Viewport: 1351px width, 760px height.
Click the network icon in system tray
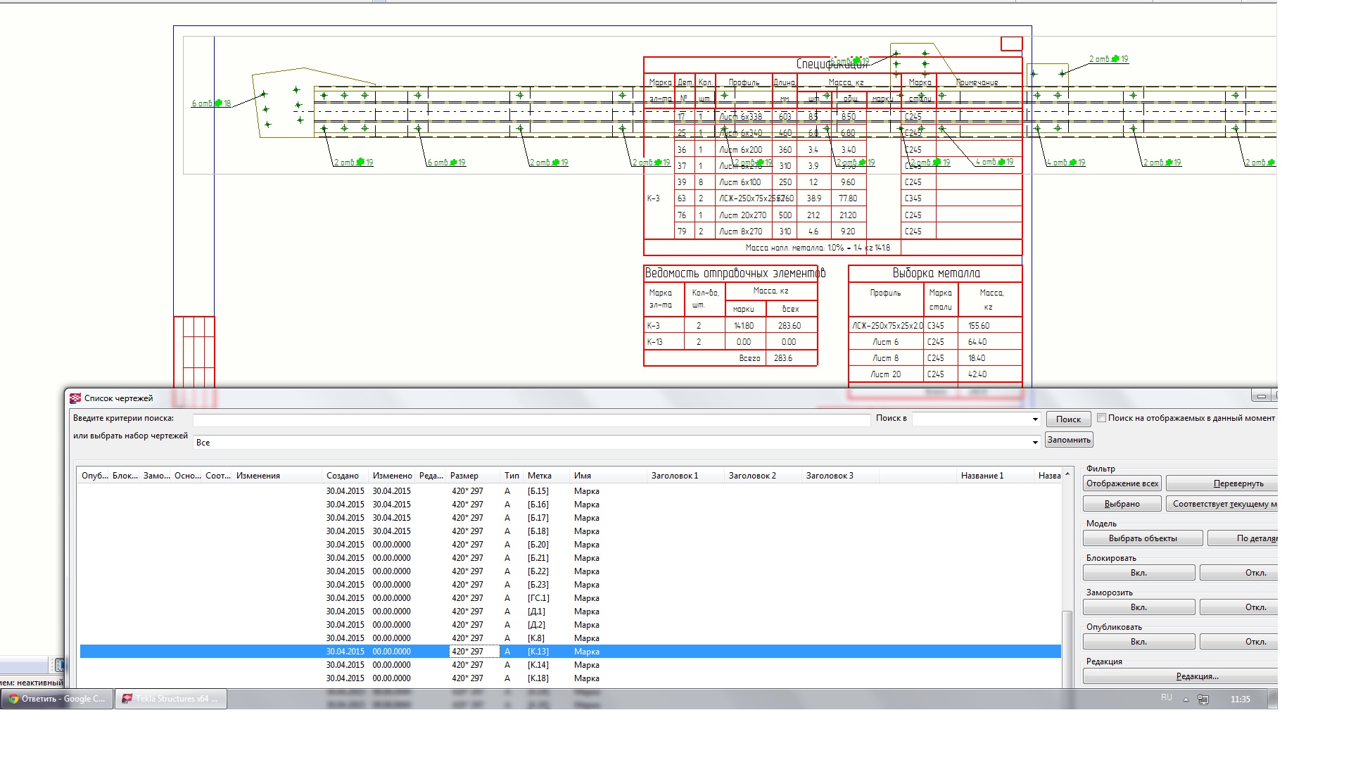pyautogui.click(x=1203, y=699)
